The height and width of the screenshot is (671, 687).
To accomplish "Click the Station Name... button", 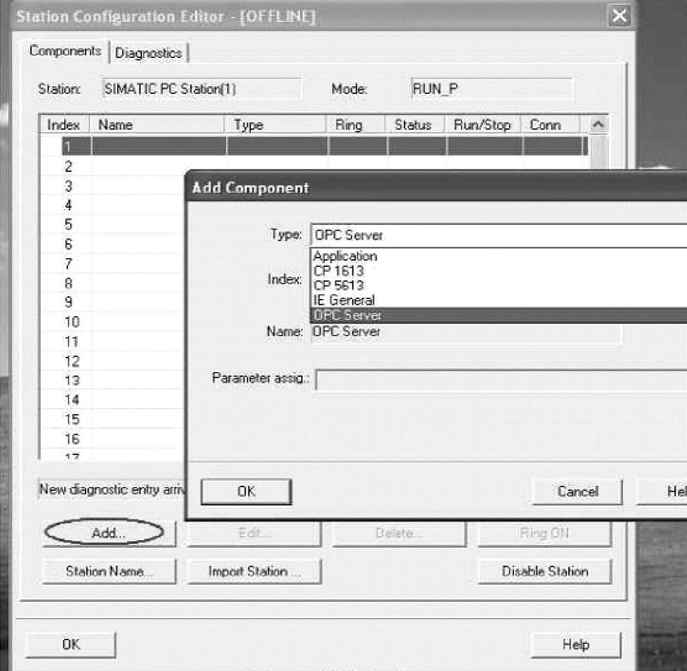I will (109, 571).
